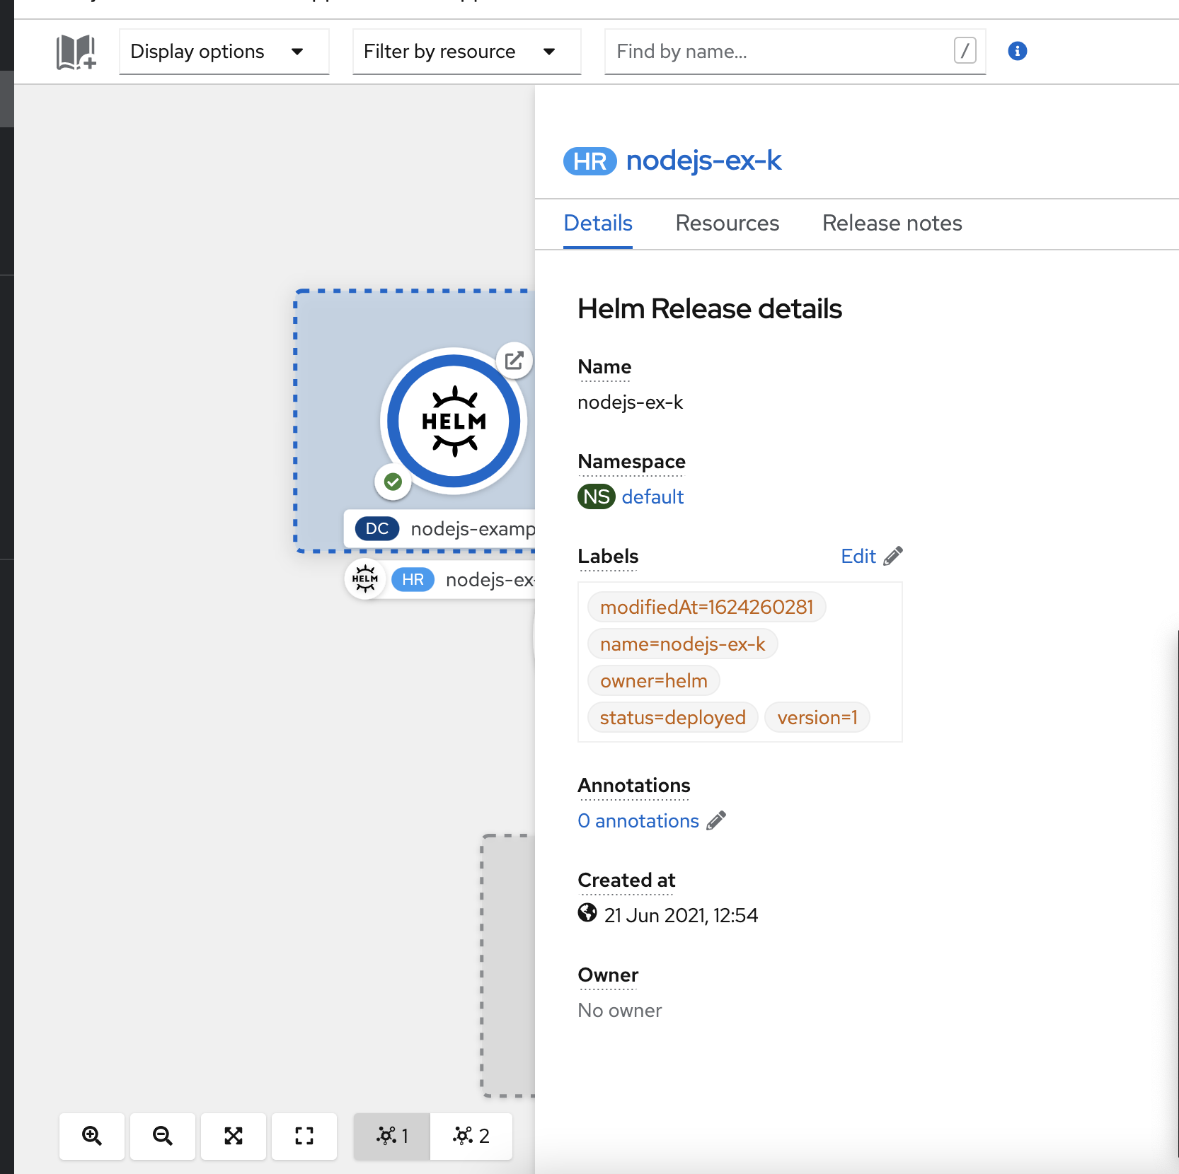Switch to the Details tab

pyautogui.click(x=597, y=223)
